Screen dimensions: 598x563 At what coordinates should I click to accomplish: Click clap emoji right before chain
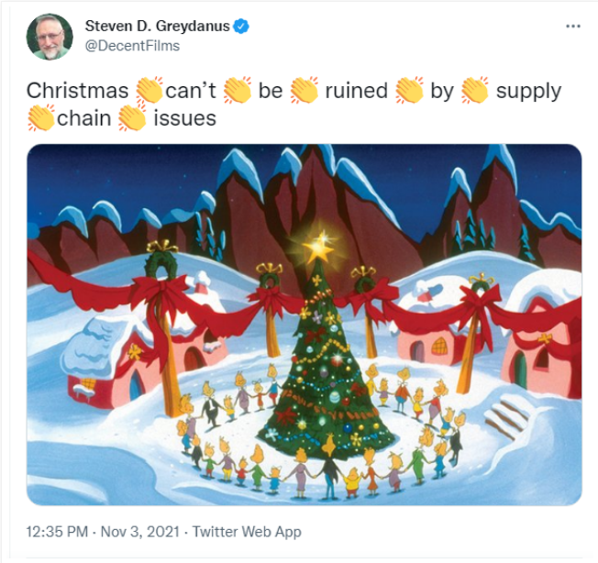tap(41, 118)
